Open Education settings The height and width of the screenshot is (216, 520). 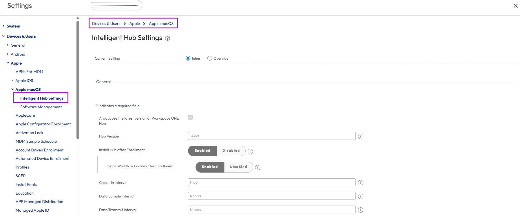(x=25, y=193)
